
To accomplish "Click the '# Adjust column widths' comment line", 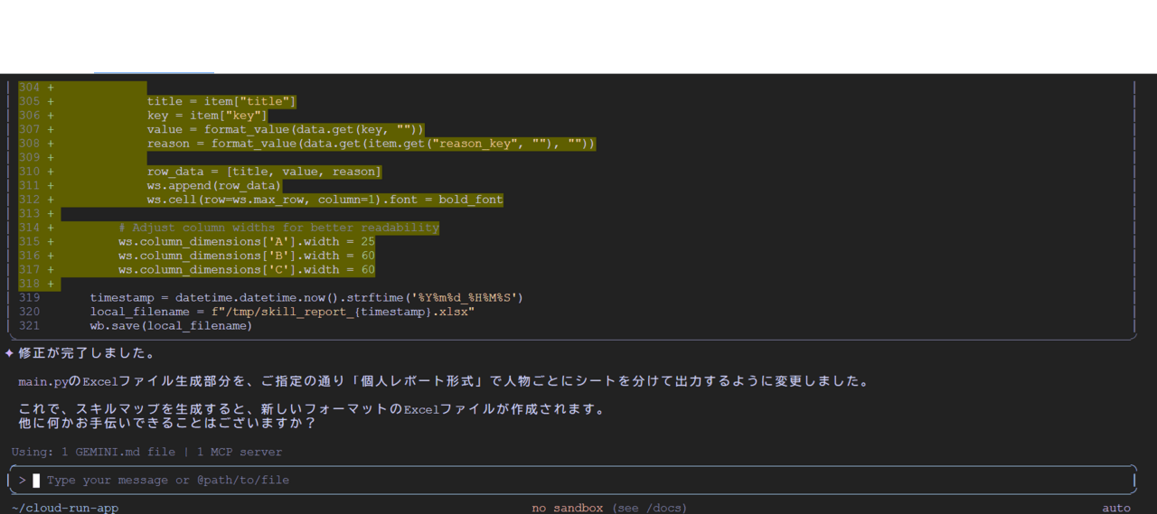I will [278, 228].
